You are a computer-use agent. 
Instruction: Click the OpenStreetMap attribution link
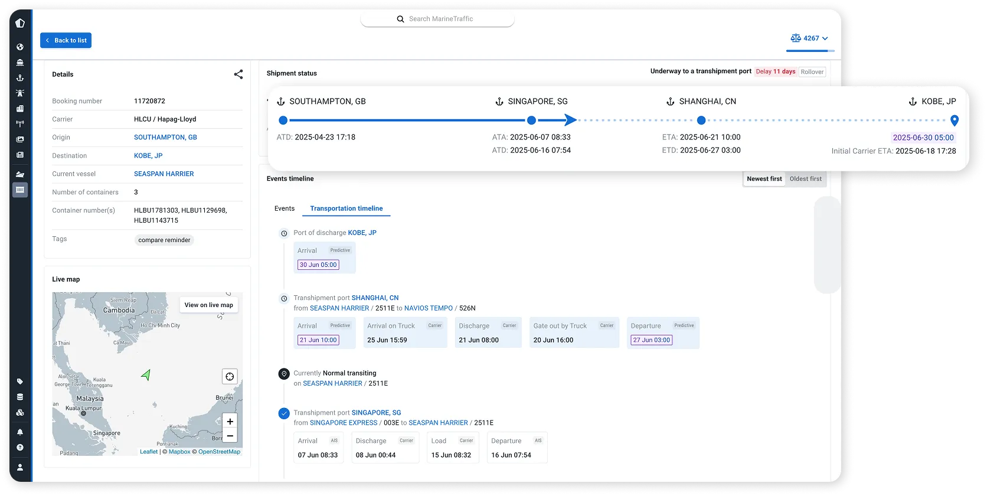click(219, 452)
